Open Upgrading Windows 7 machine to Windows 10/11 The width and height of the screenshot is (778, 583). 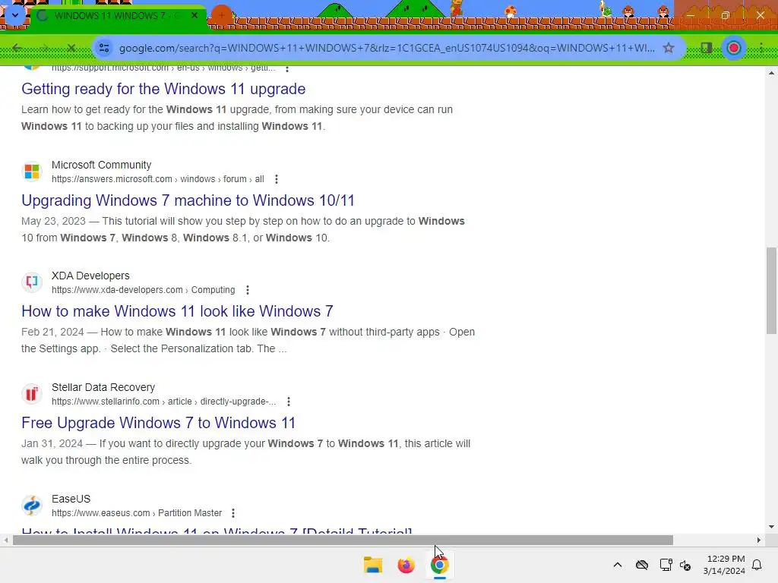(188, 200)
